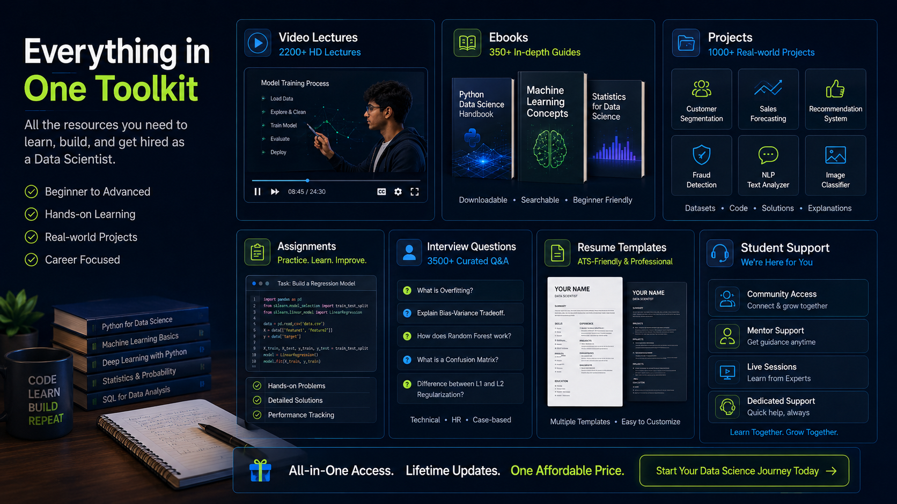The width and height of the screenshot is (897, 504).
Task: Click the Case-based label under interview questions
Action: 492,420
